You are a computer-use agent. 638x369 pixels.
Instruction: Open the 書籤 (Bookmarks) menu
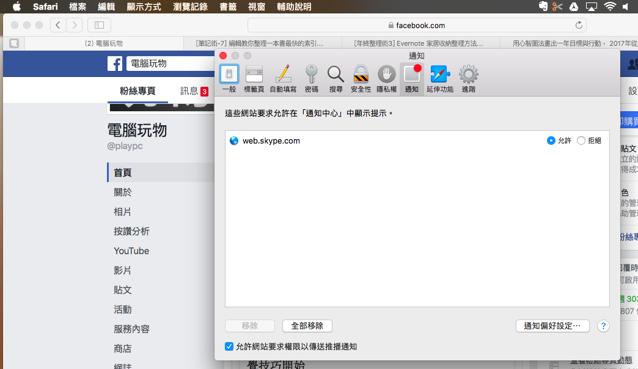tap(228, 7)
